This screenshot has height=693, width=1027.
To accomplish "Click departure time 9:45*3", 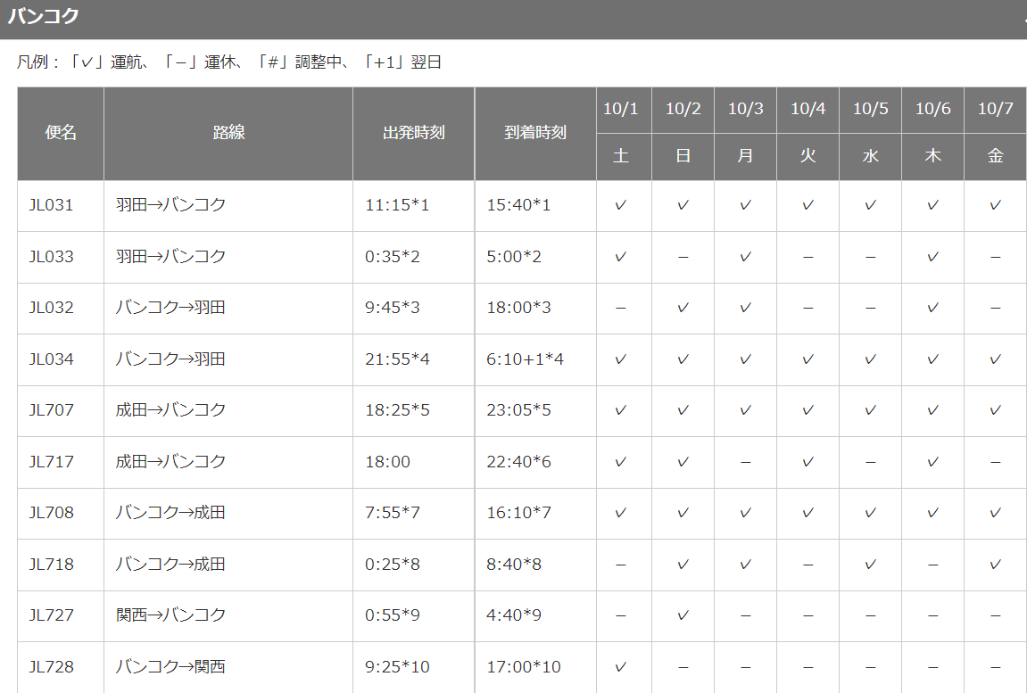I will point(393,308).
